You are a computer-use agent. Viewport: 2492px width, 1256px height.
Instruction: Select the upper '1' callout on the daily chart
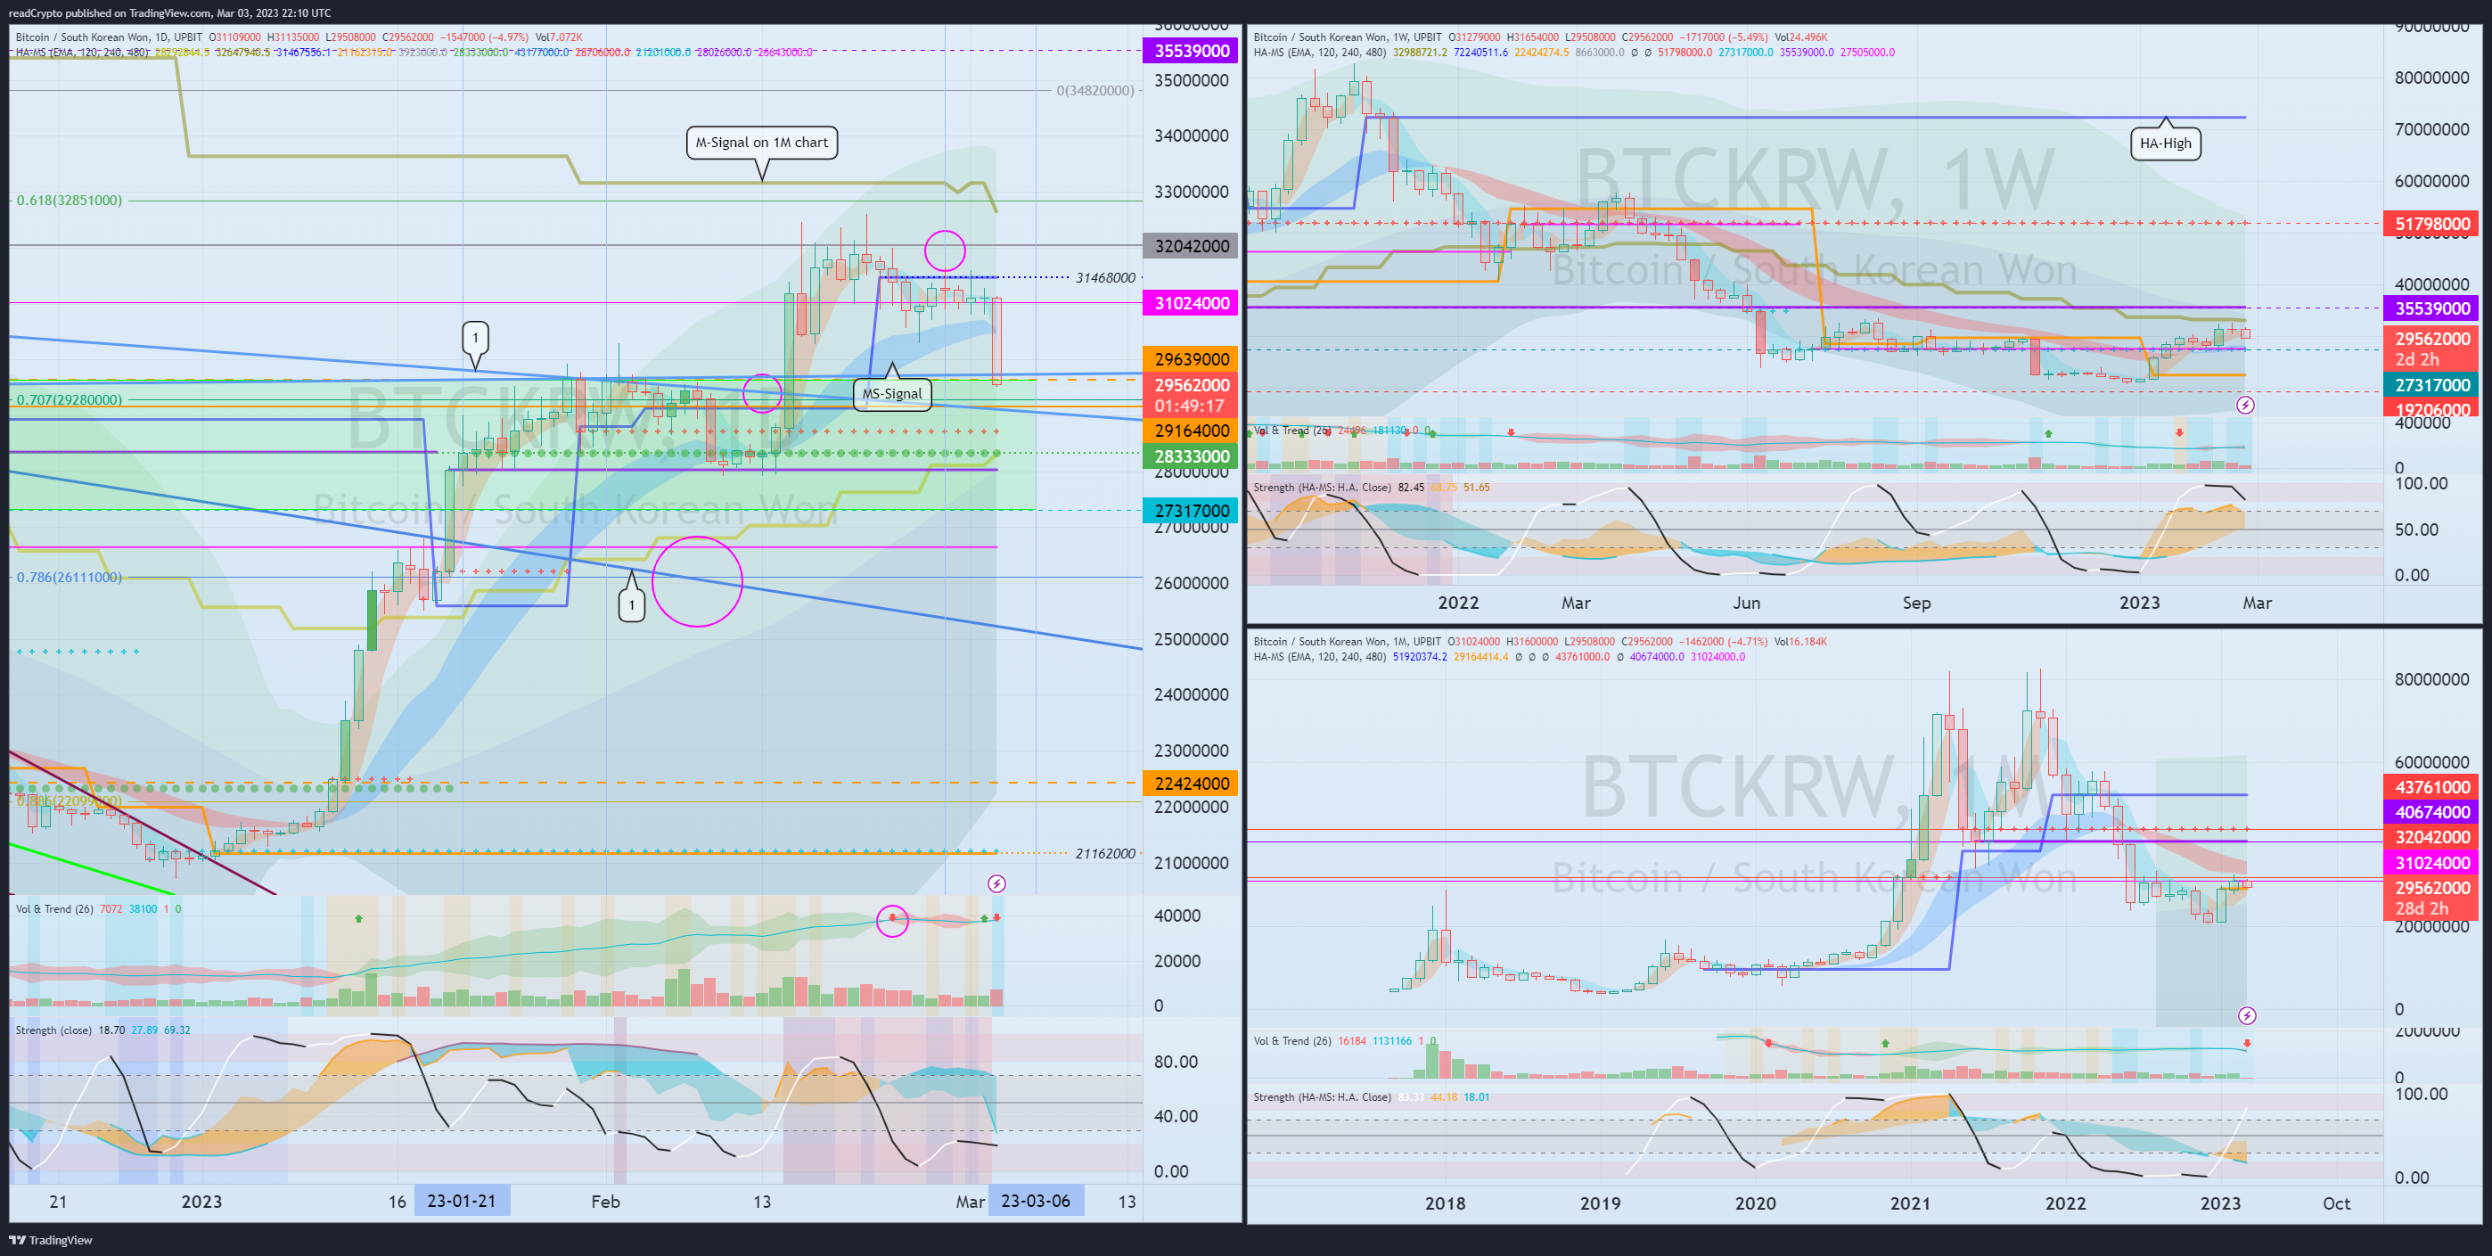(x=475, y=338)
